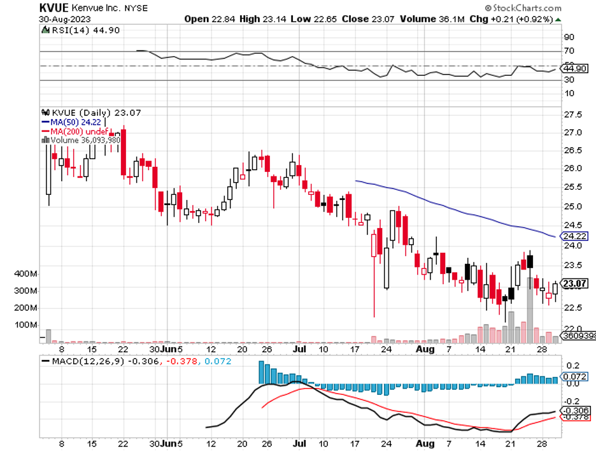Image resolution: width=596 pixels, height=451 pixels.
Task: Select the KVUE ticker symbol title
Action: click(54, 8)
